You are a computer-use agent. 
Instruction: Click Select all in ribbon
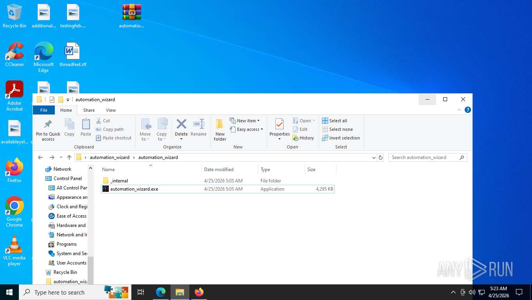pyautogui.click(x=334, y=121)
